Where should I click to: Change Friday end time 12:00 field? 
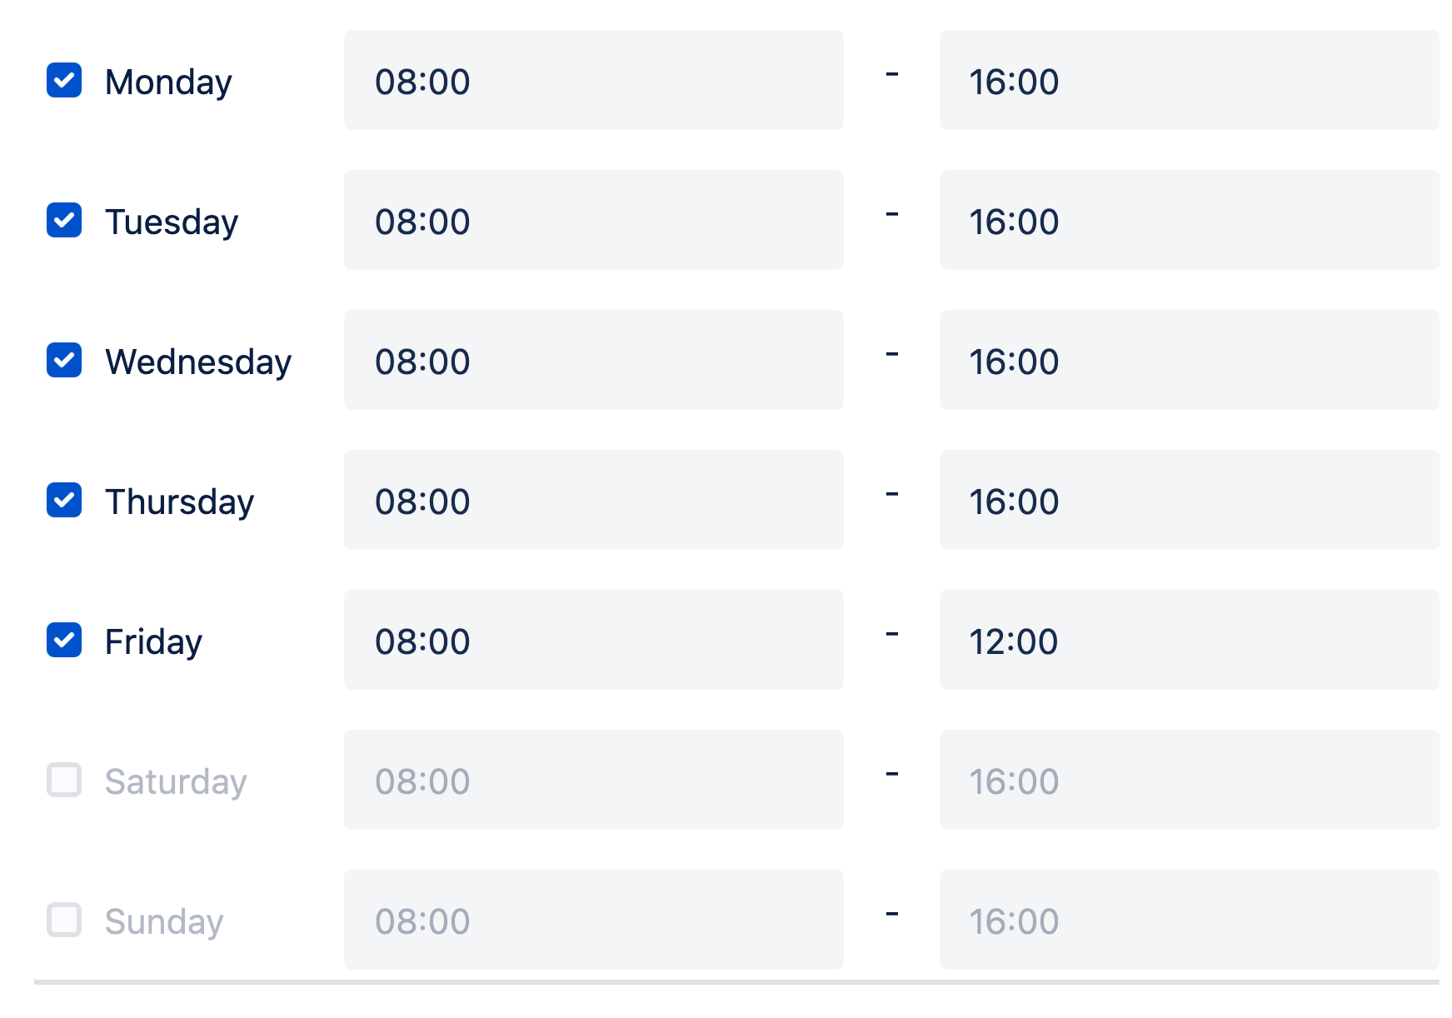(1189, 641)
